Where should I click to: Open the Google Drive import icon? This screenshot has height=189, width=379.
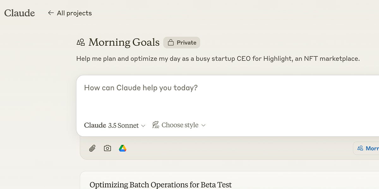123,148
